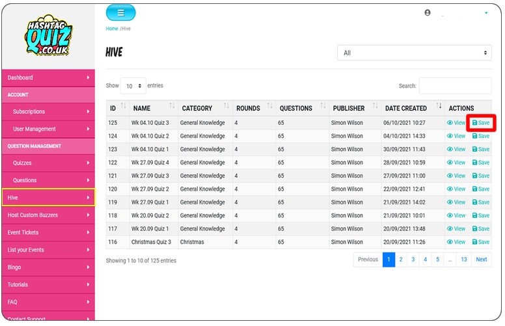Viewport: 505px width, 326px height.
Task: Go to page 13 of results
Action: [x=464, y=260]
